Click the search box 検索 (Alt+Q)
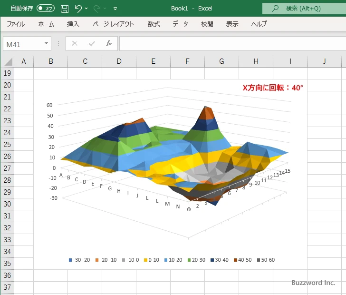The width and height of the screenshot is (346, 295). click(304, 9)
